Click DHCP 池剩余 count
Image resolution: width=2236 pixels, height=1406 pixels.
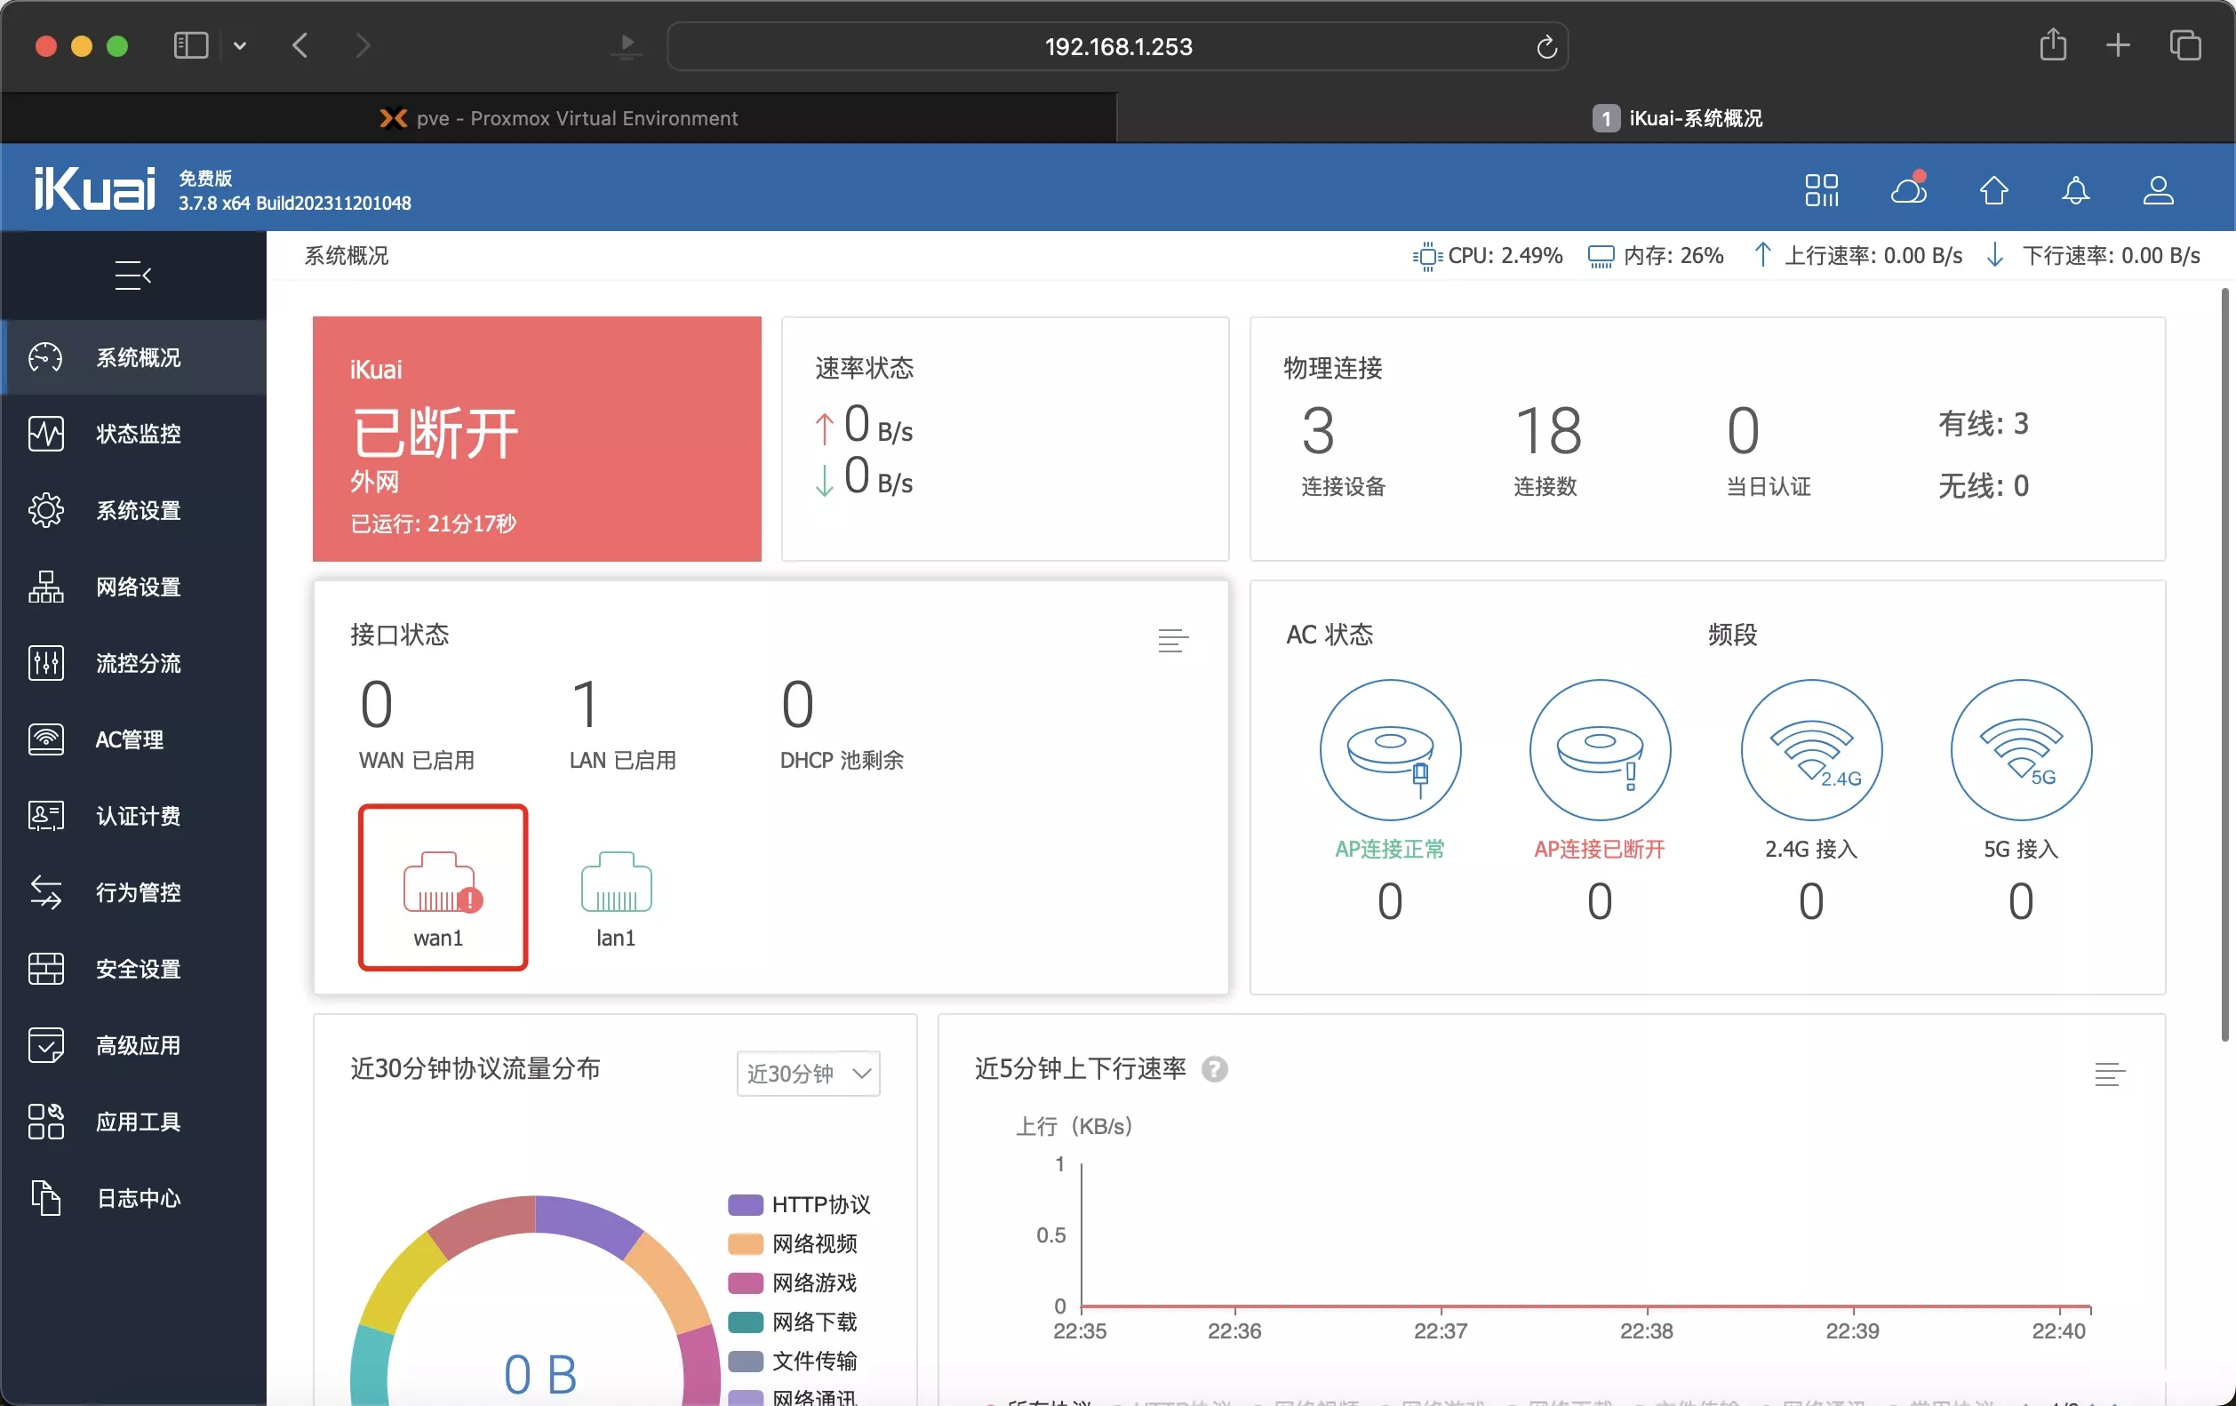(x=798, y=705)
